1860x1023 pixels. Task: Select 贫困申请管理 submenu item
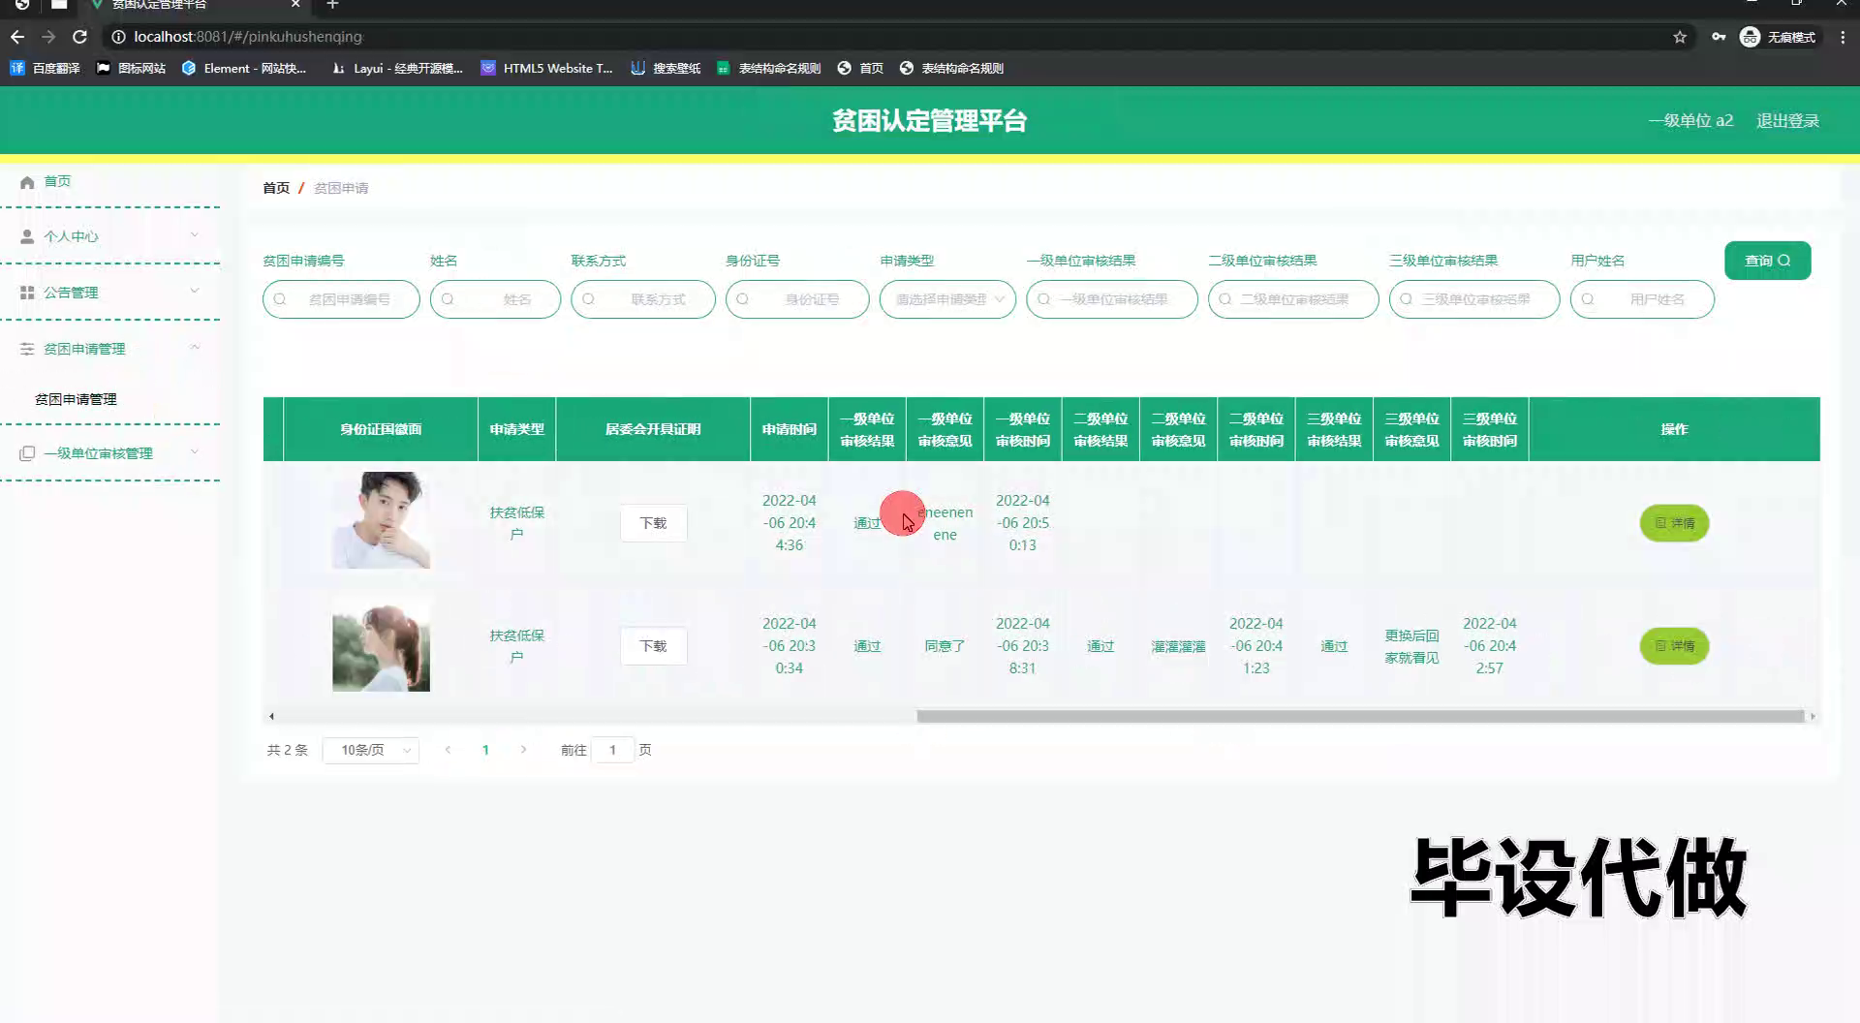point(76,399)
